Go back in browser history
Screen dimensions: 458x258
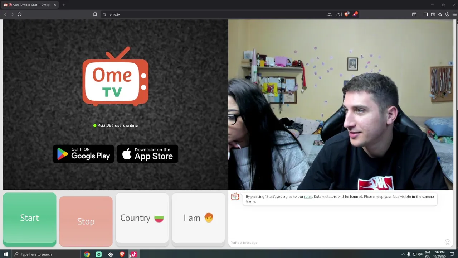coord(5,14)
